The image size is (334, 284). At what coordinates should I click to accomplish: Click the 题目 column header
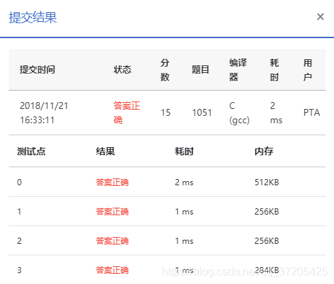coord(201,69)
